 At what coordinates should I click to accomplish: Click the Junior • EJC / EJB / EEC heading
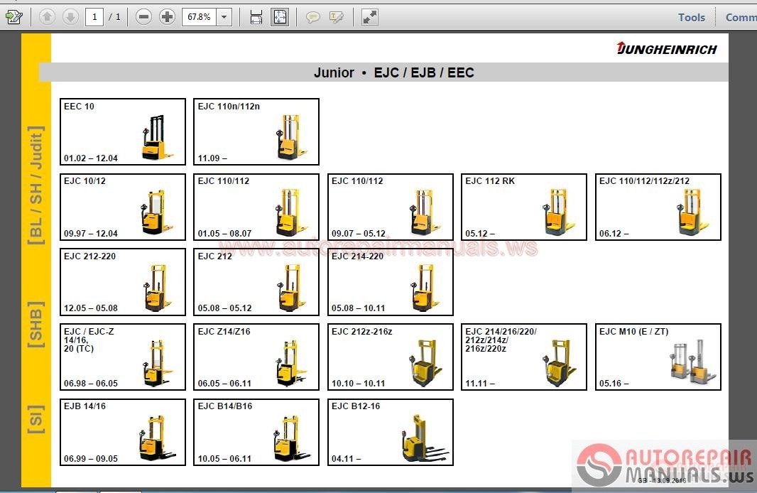(394, 72)
